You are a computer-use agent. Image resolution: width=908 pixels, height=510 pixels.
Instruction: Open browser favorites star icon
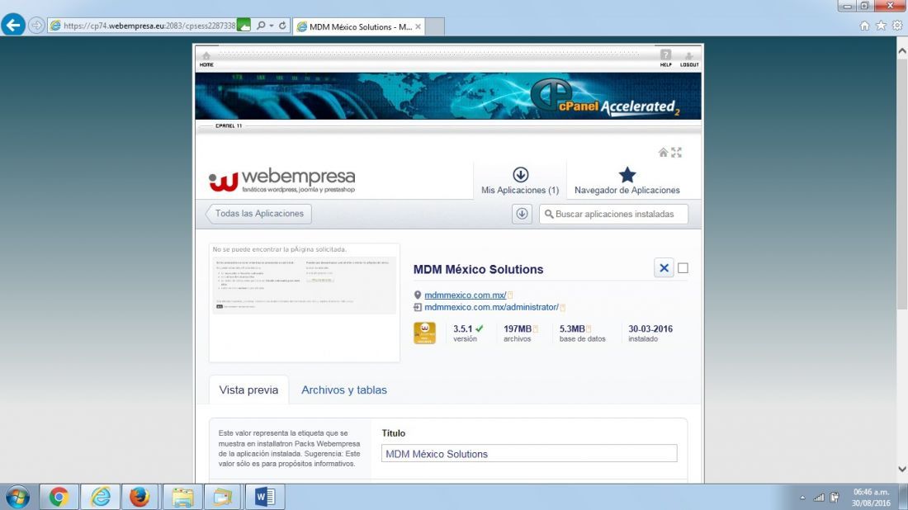point(881,26)
